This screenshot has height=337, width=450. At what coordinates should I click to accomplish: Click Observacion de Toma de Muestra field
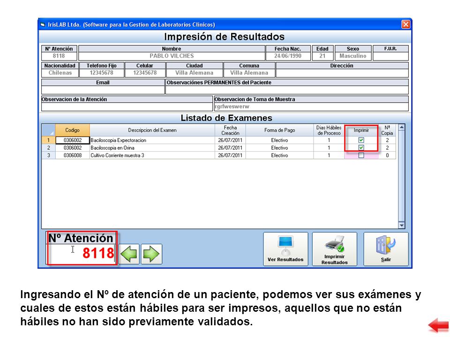tap(311, 107)
